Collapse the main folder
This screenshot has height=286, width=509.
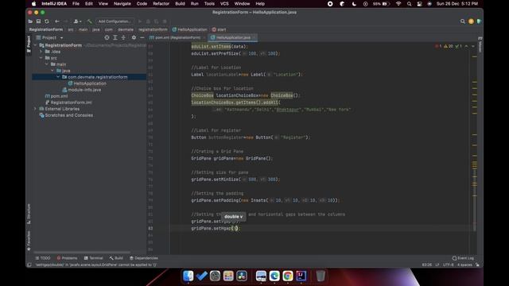click(x=47, y=64)
